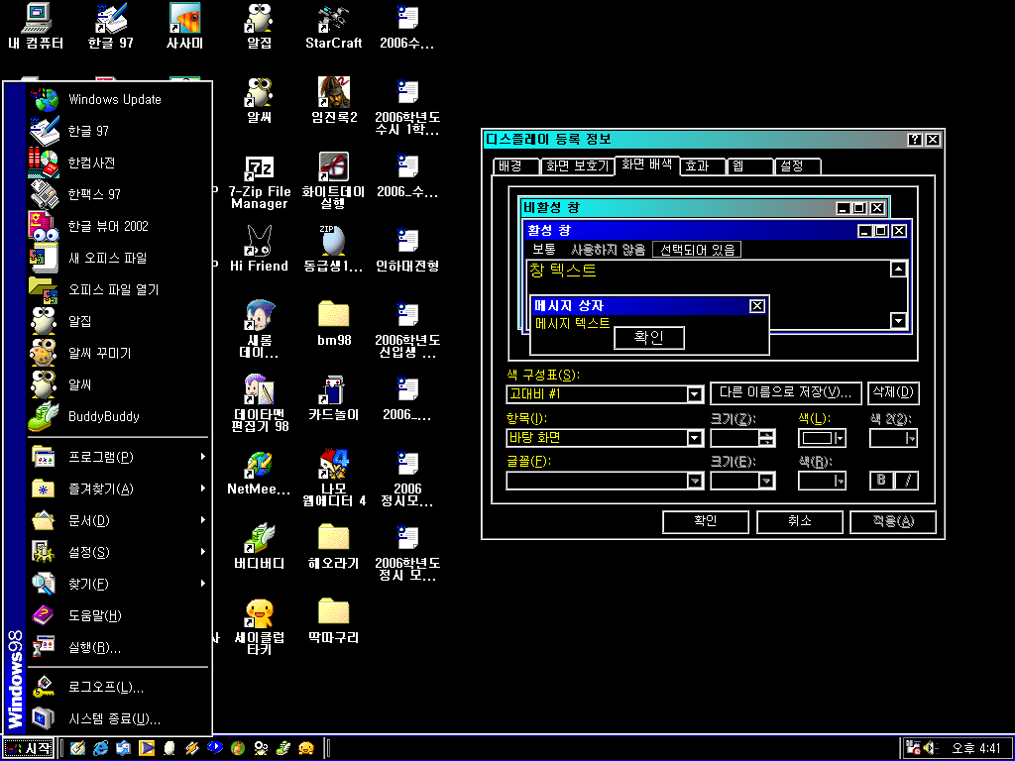Open the Hi Friend desktop icon
The width and height of the screenshot is (1015, 761).
click(259, 249)
